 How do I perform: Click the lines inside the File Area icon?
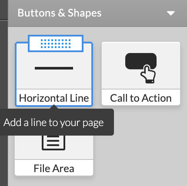[53, 141]
